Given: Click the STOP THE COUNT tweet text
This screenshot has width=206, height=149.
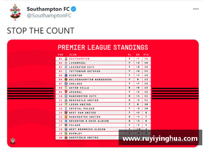Looking at the screenshot, I should [41, 30].
